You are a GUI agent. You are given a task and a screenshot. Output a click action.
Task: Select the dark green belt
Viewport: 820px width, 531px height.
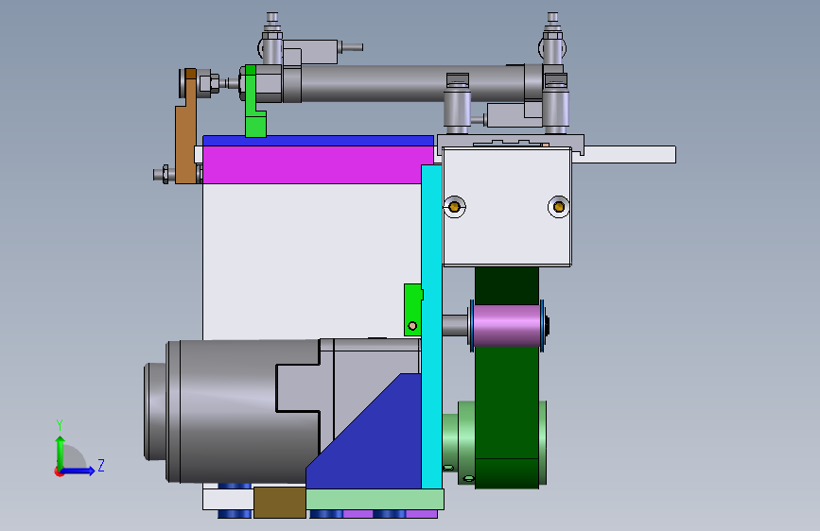507,397
